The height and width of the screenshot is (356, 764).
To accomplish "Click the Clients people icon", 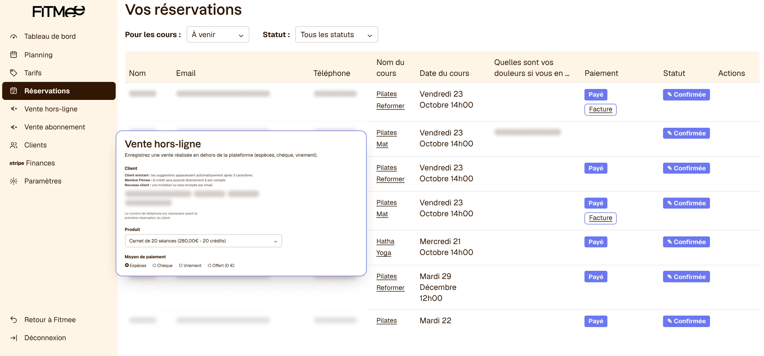I will pyautogui.click(x=14, y=145).
